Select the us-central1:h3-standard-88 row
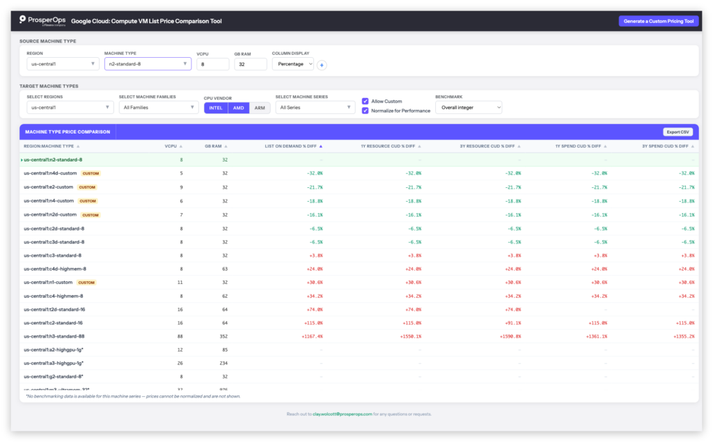The height and width of the screenshot is (442, 713). click(359, 336)
